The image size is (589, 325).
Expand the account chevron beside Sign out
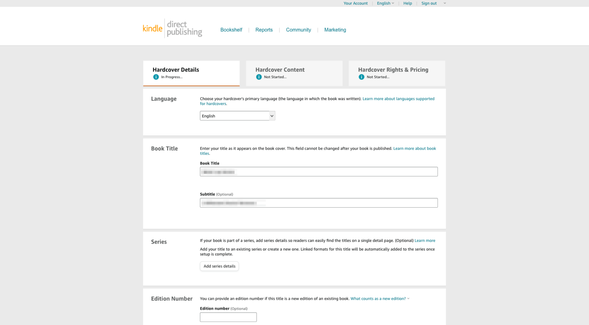pos(445,3)
